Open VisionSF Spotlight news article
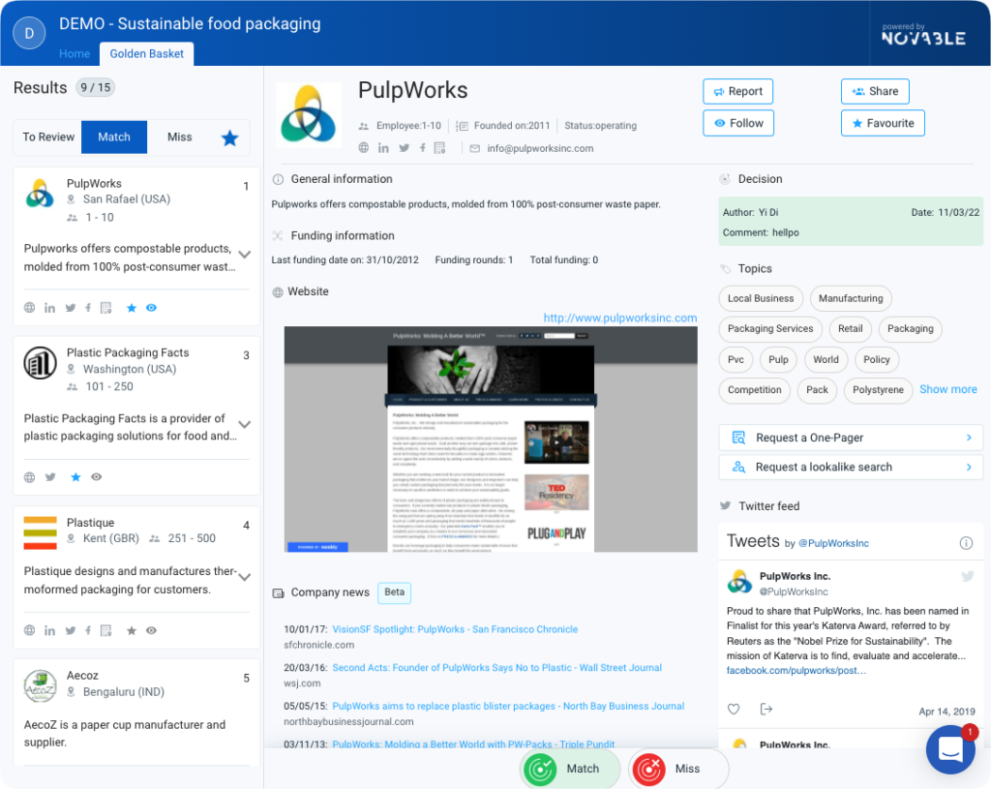Viewport: 991px width, 789px height. pos(455,629)
